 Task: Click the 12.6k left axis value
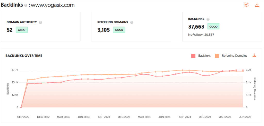click(15, 95)
